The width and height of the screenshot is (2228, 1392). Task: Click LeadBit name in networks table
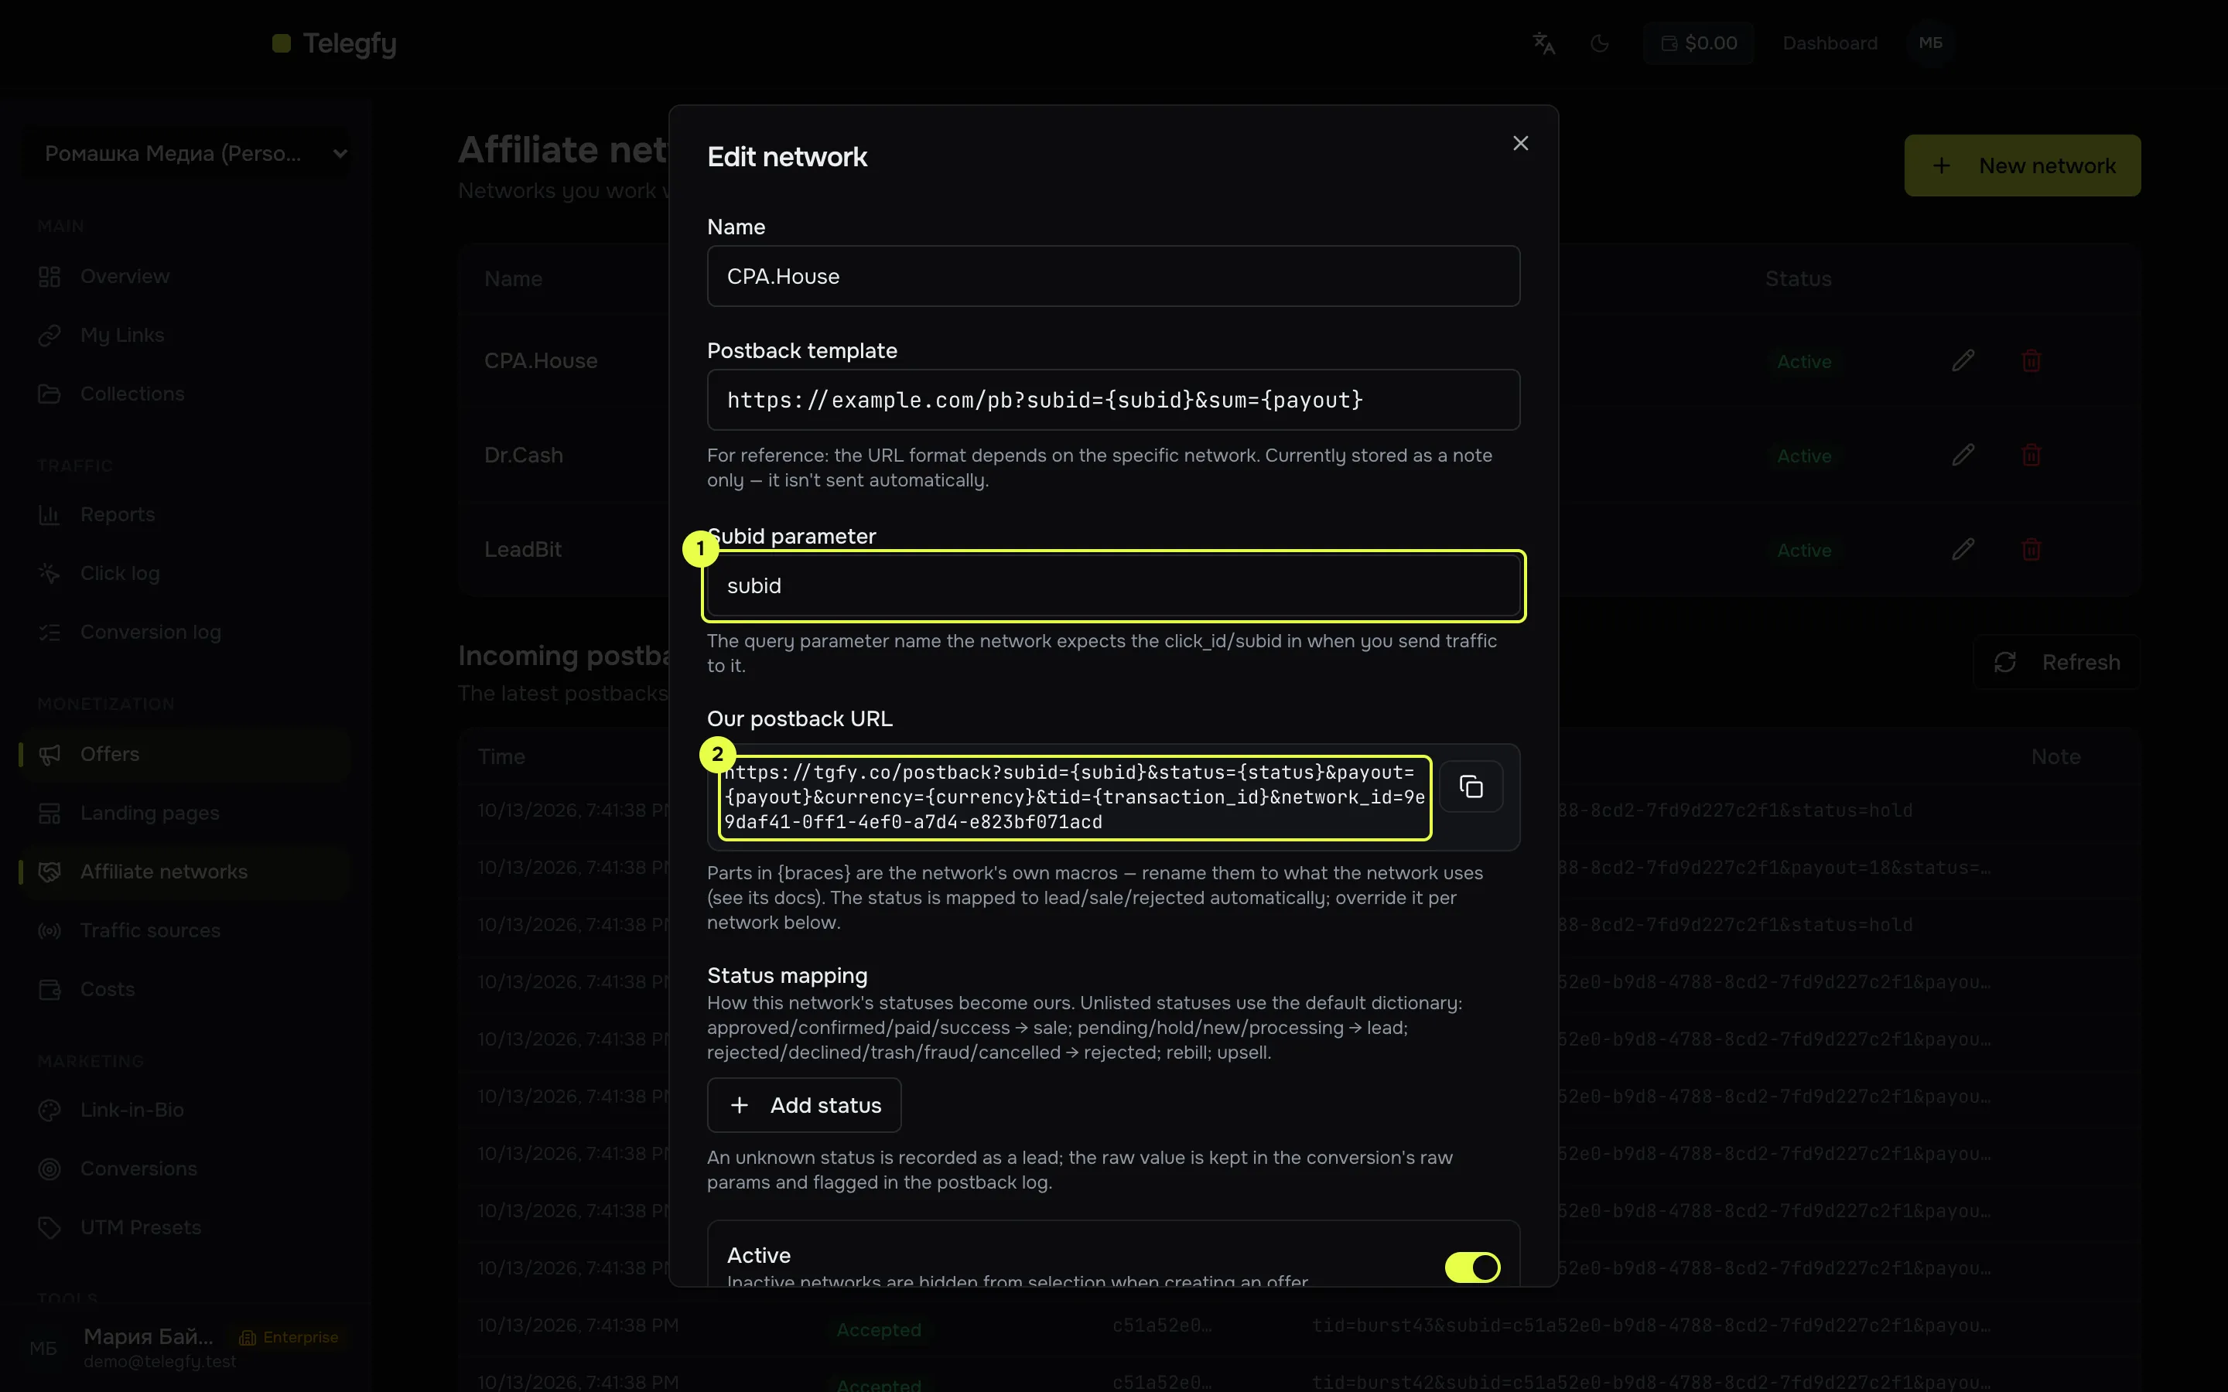pyautogui.click(x=523, y=550)
